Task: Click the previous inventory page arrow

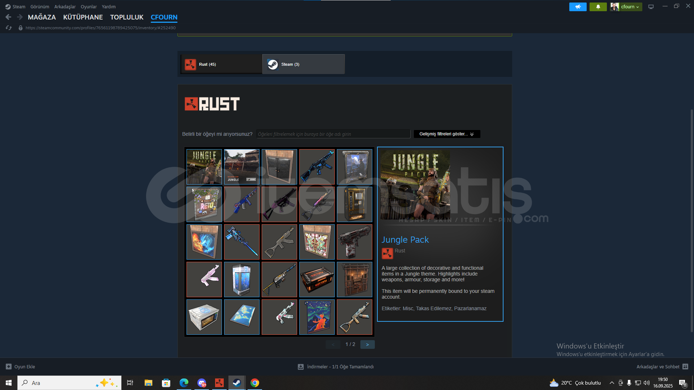Action: (333, 344)
